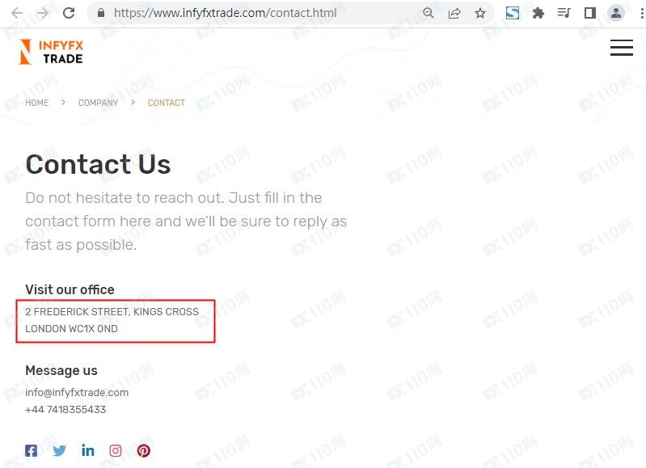Viewport: 646px width, 468px height.
Task: Open the Facebook social icon
Action: [x=31, y=451]
